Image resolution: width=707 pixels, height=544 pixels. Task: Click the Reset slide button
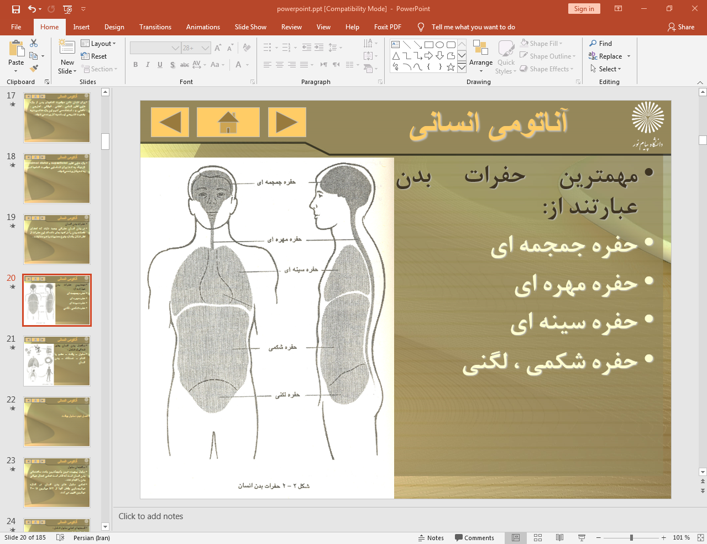(94, 56)
